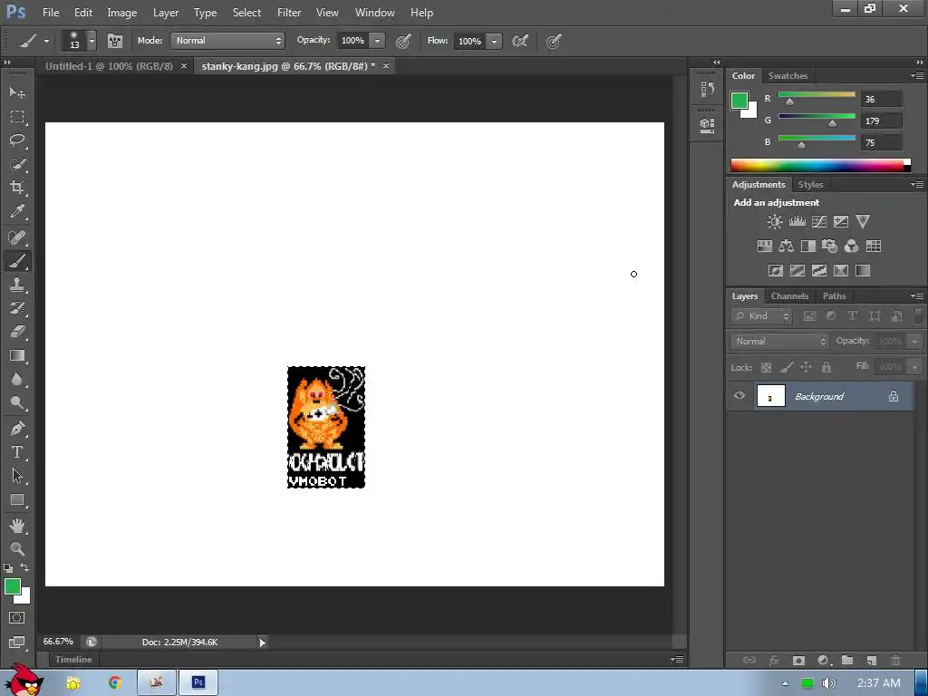Open the tool preset picker arrow
This screenshot has height=696, width=928.
[46, 41]
